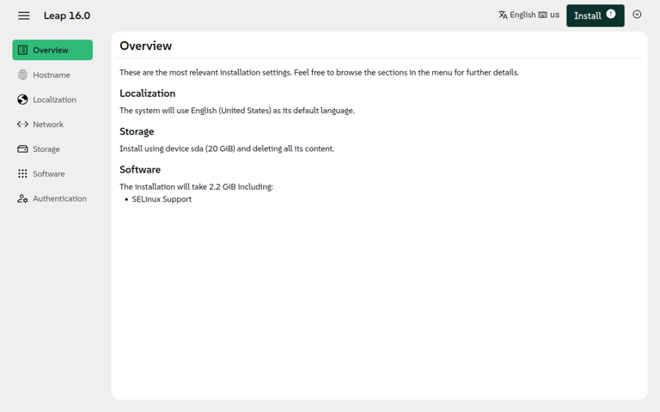
Task: Click the Localization globe icon
Action: click(22, 100)
